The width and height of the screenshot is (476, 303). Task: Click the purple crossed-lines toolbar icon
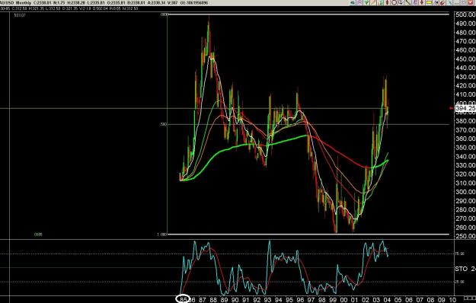coord(359,3)
